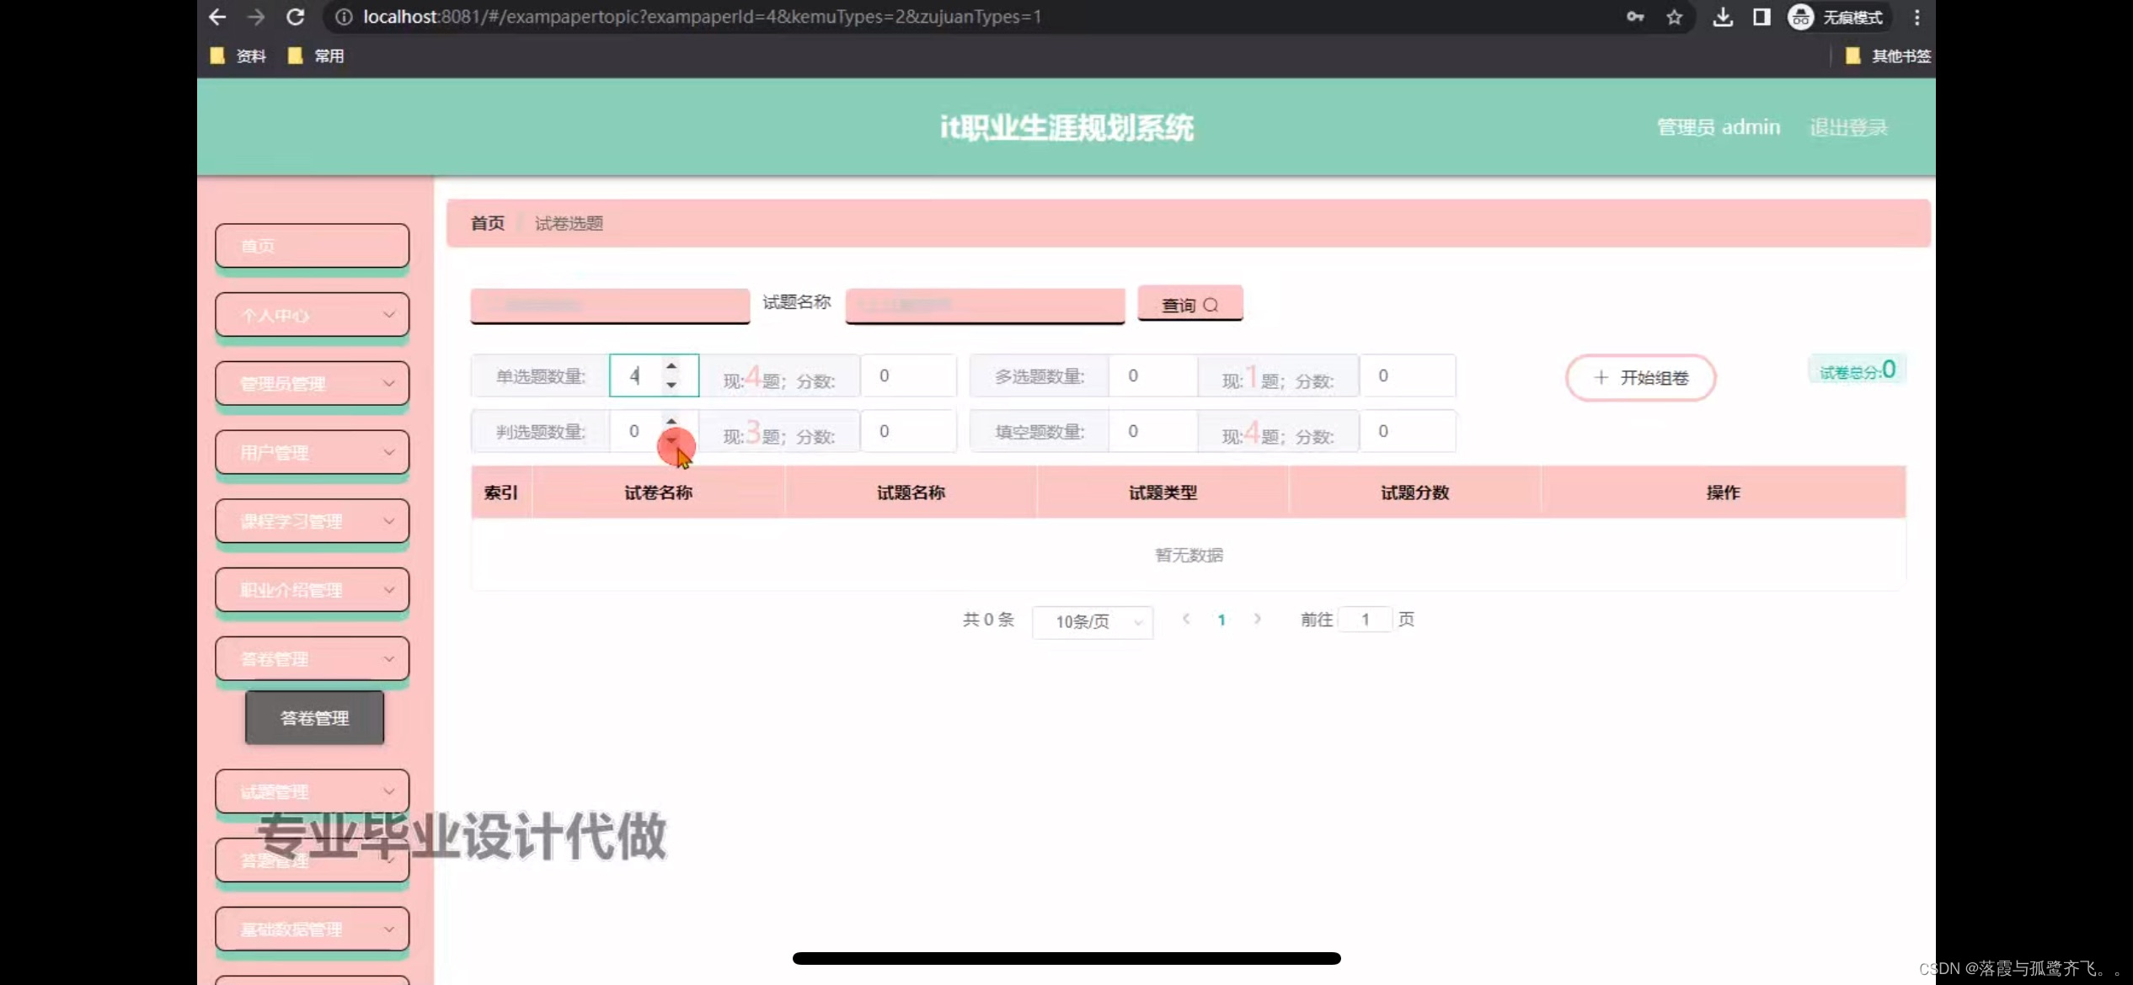Open the 10条/页 page size dropdown
The height and width of the screenshot is (985, 2133).
pyautogui.click(x=1093, y=621)
